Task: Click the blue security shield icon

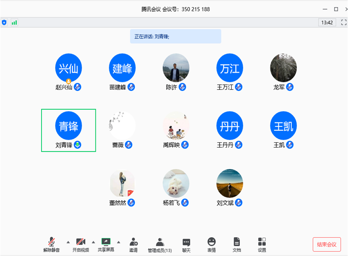Action: point(4,22)
